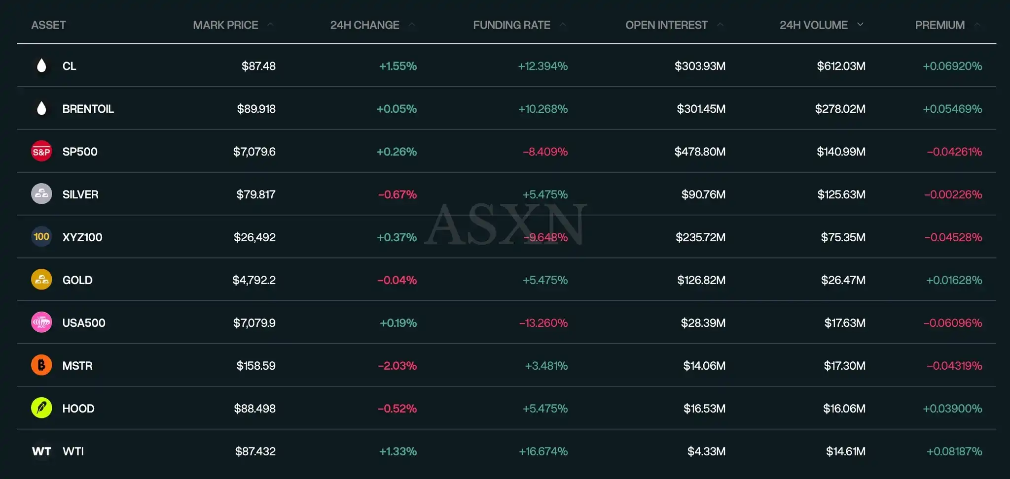Click the BRENTOIL oil drop icon
This screenshot has height=479, width=1010.
click(x=41, y=109)
